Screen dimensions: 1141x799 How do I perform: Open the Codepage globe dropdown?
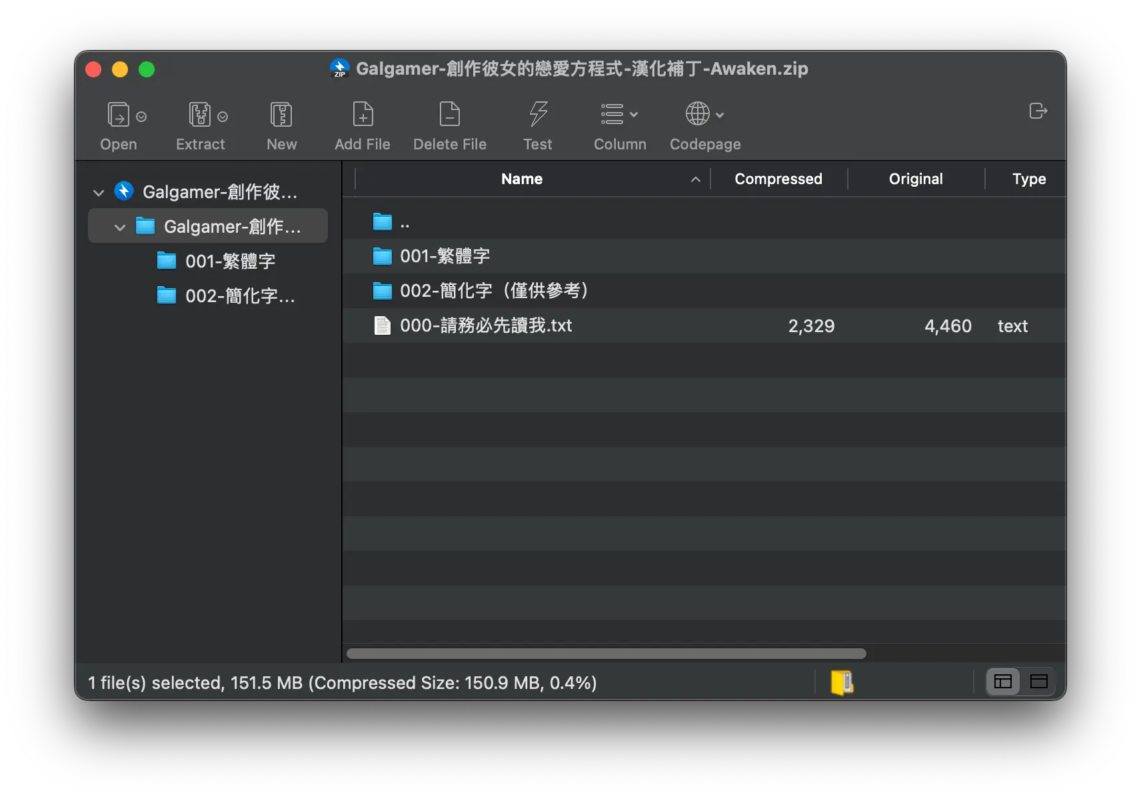tap(704, 115)
